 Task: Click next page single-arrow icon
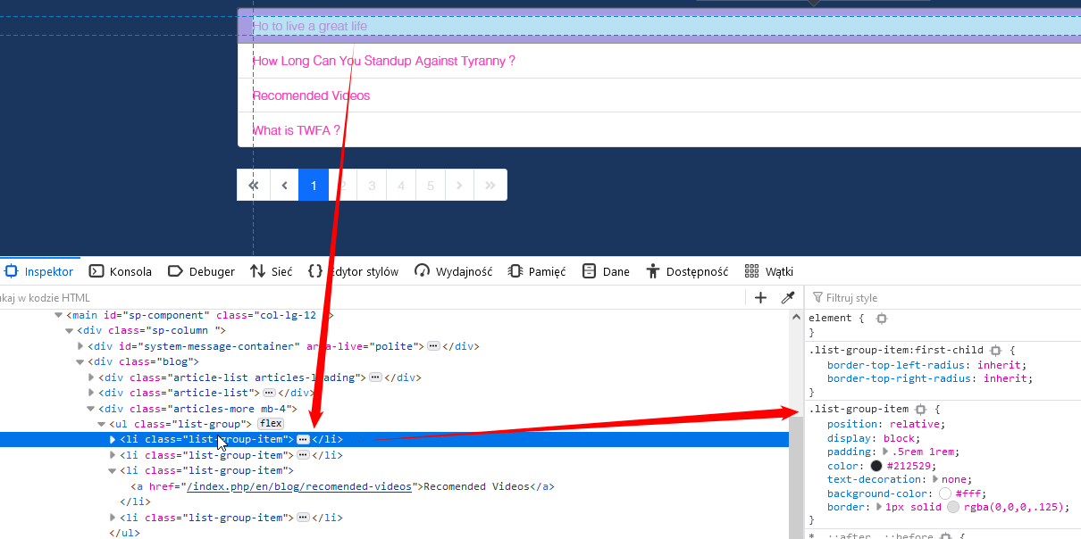tap(459, 186)
